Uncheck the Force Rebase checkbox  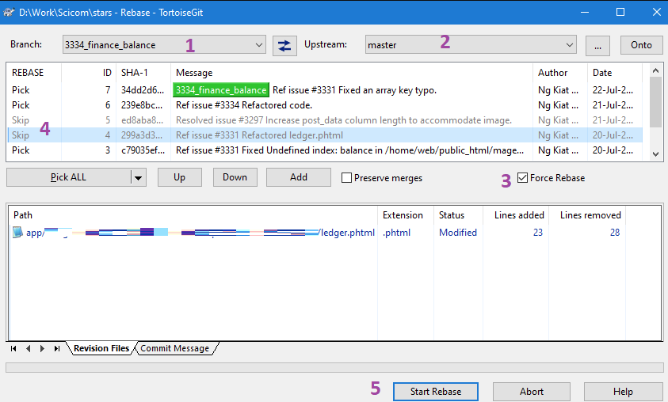[522, 178]
